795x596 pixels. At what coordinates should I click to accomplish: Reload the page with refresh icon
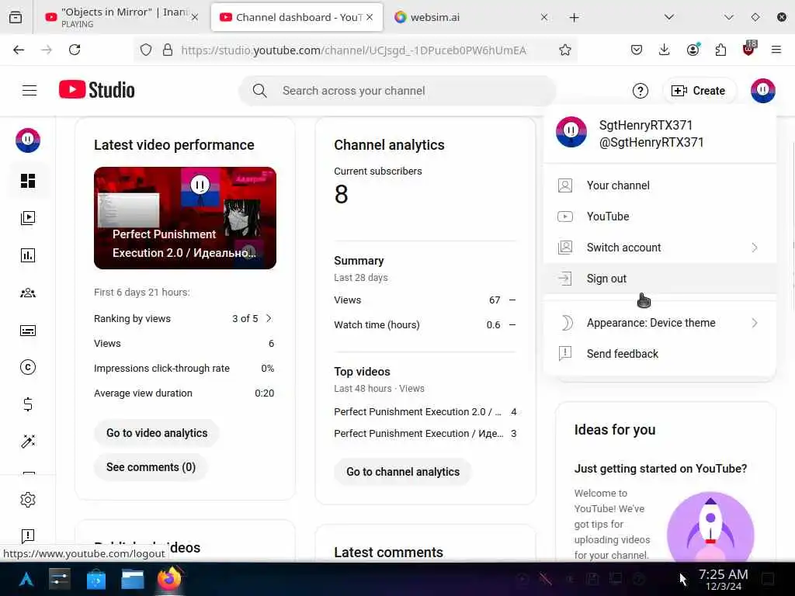pos(75,50)
